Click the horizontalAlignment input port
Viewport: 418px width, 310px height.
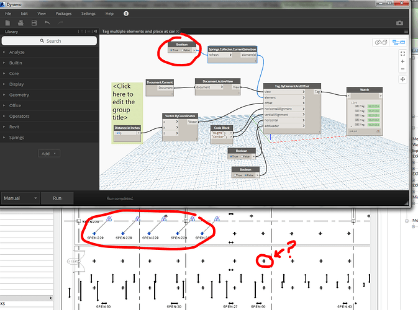(x=284, y=109)
